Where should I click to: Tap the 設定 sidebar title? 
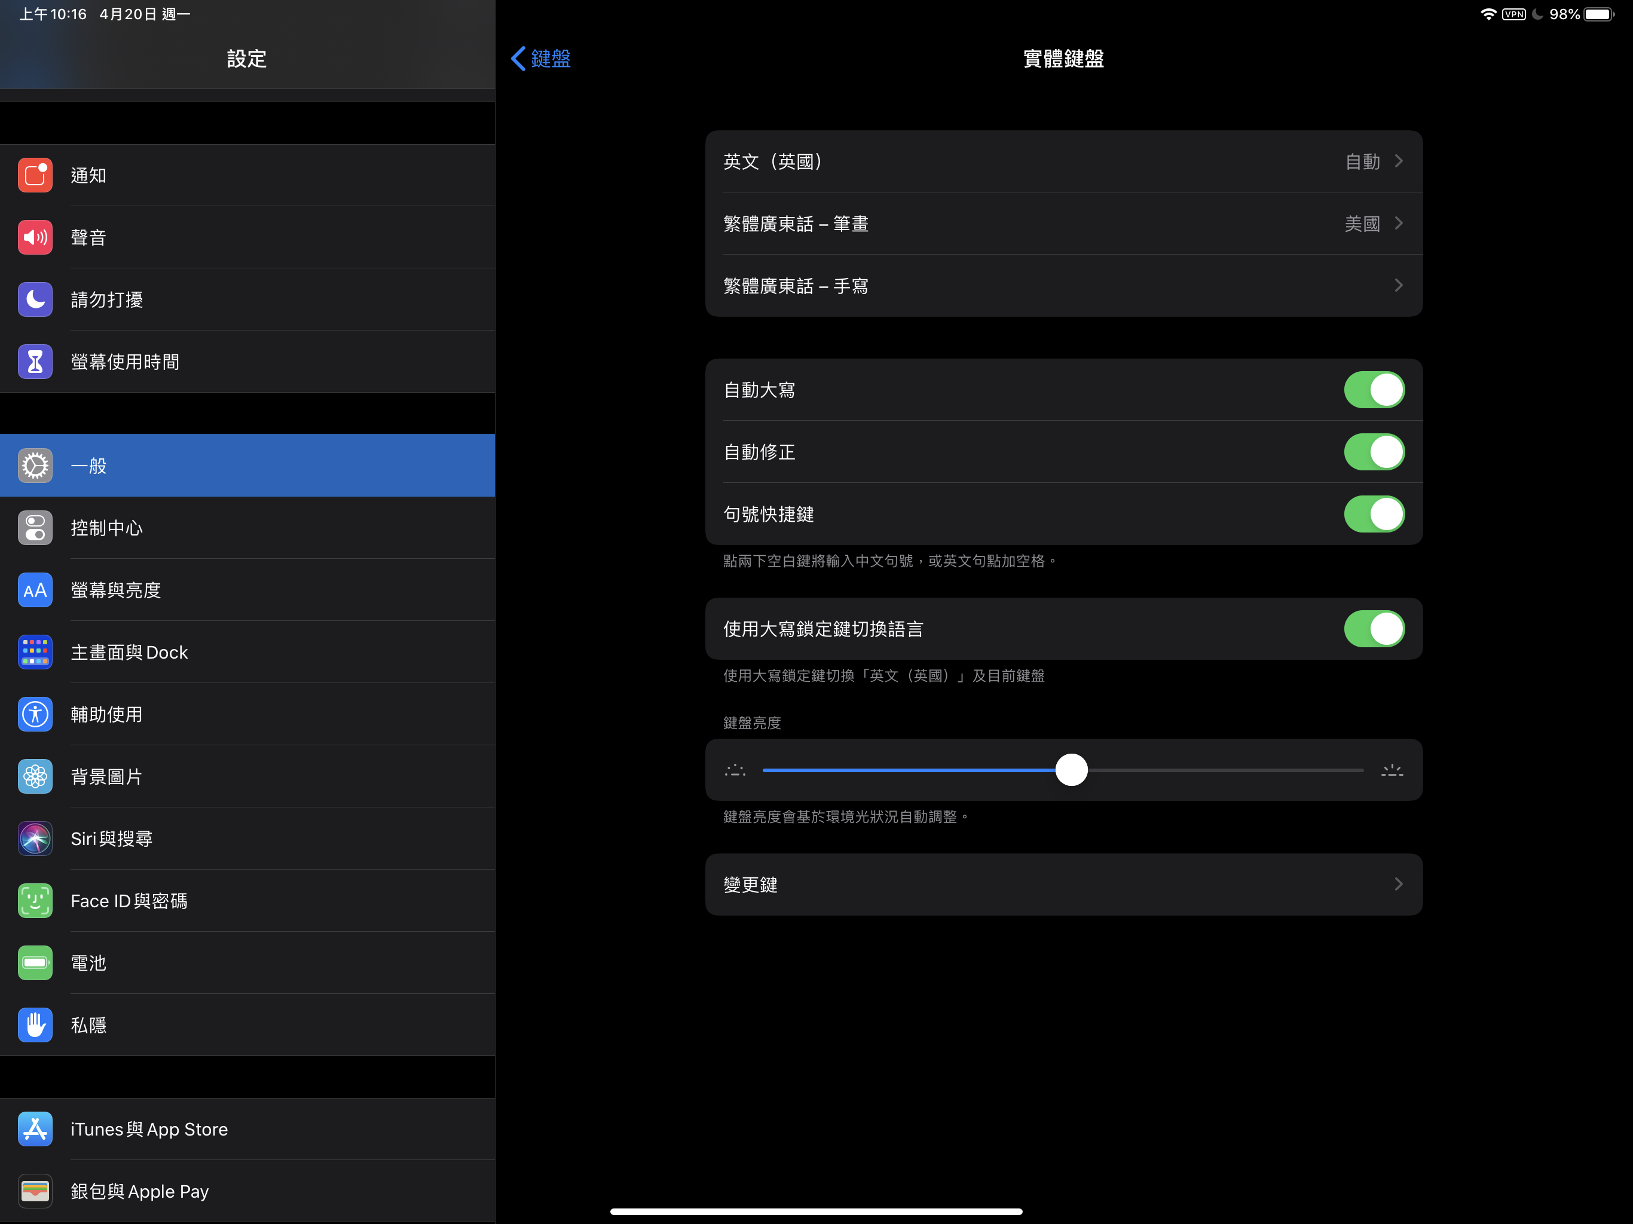247,59
